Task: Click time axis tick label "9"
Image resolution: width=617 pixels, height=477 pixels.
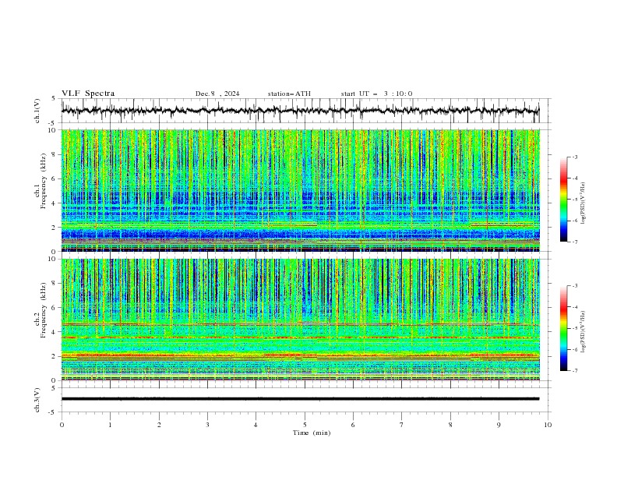Action: (499, 425)
